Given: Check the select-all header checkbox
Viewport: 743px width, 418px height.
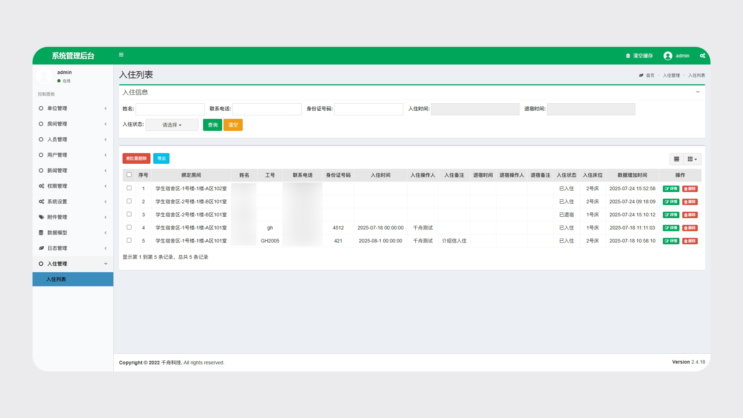Looking at the screenshot, I should click(129, 175).
